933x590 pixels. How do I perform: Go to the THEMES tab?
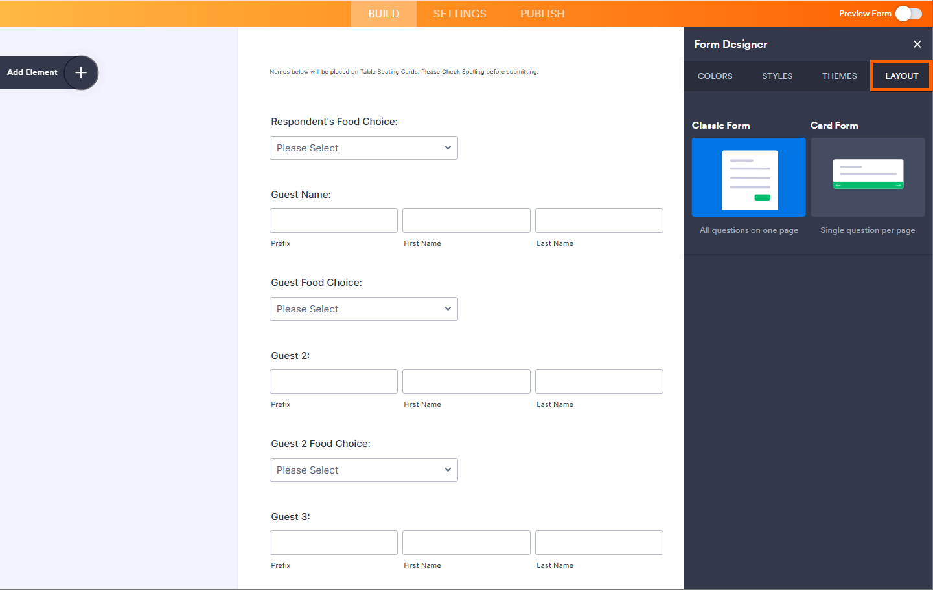[839, 76]
